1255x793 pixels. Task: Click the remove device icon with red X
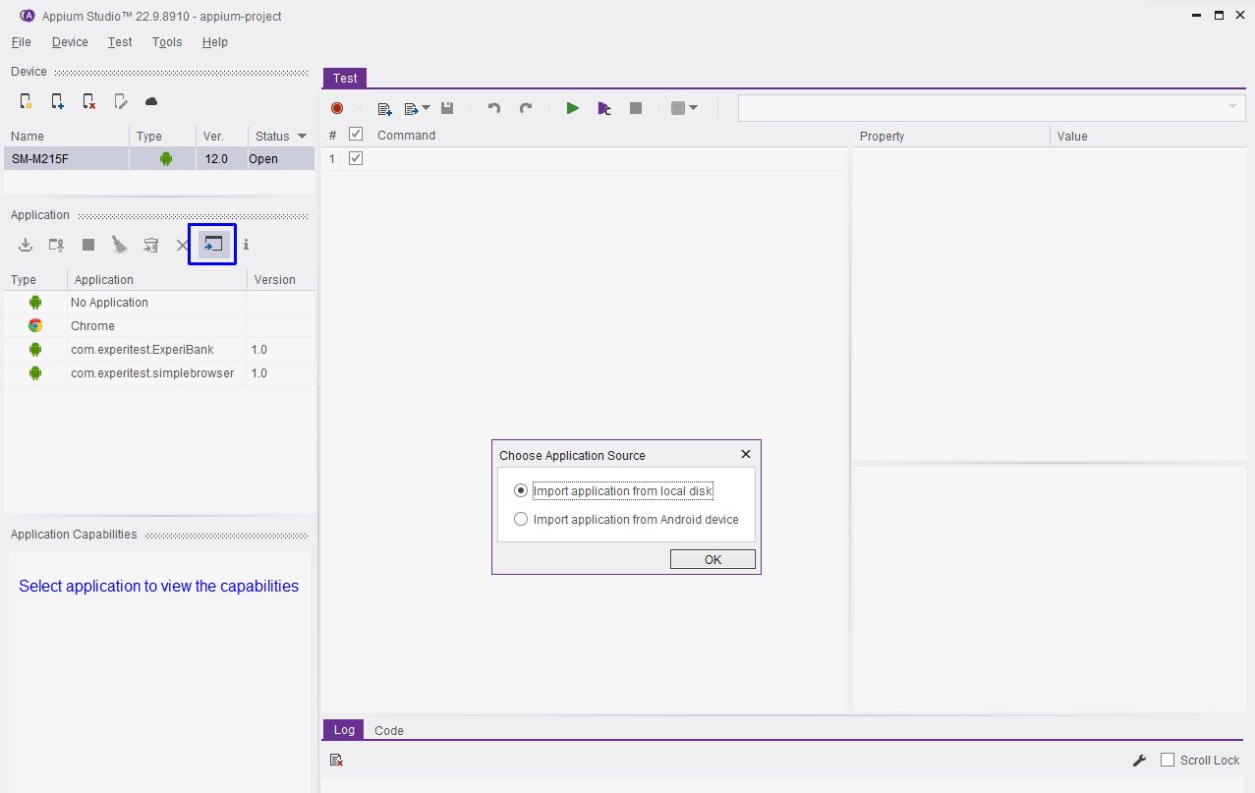click(89, 101)
